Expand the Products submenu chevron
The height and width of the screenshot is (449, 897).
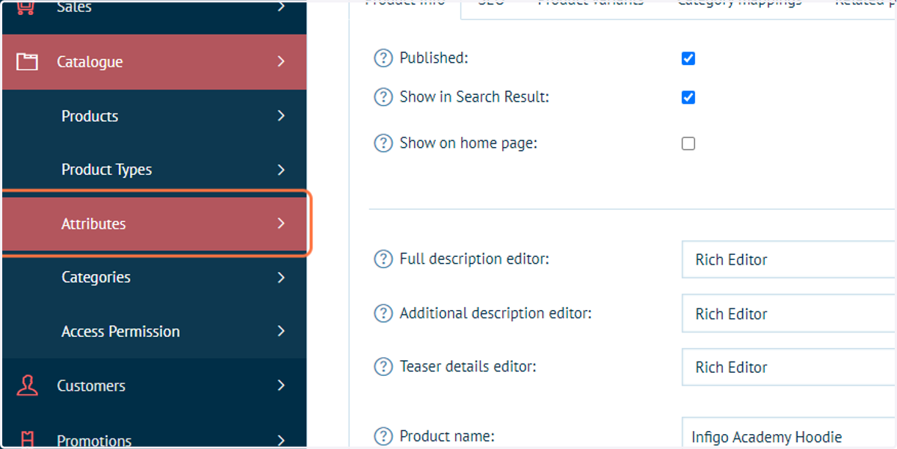click(x=281, y=116)
